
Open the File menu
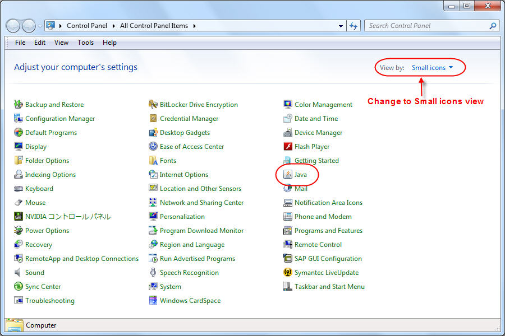[20, 43]
